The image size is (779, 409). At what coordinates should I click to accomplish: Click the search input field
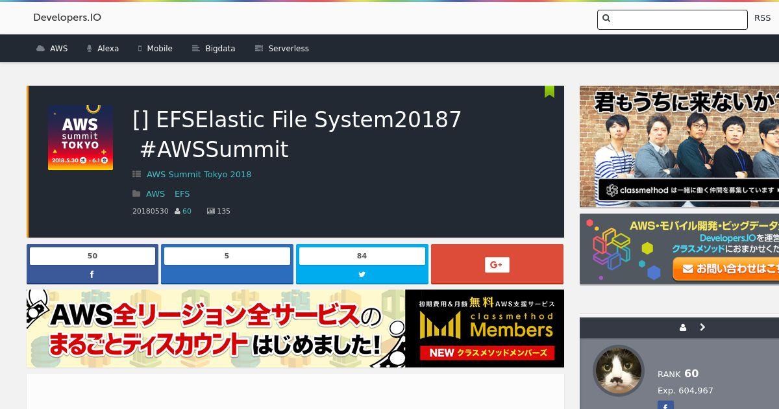(x=672, y=19)
